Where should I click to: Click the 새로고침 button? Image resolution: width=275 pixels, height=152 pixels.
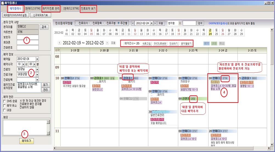coord(147,44)
